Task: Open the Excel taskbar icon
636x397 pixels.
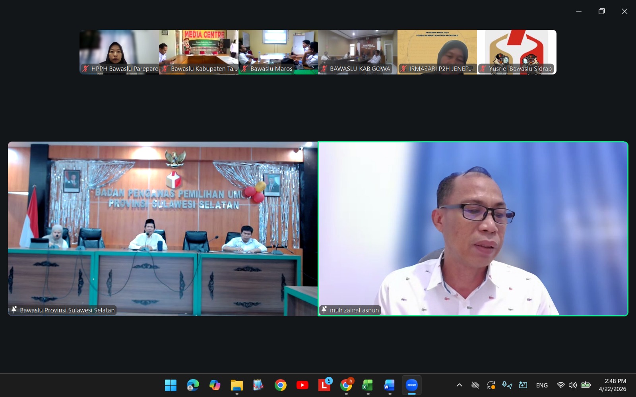Action: tap(367, 385)
